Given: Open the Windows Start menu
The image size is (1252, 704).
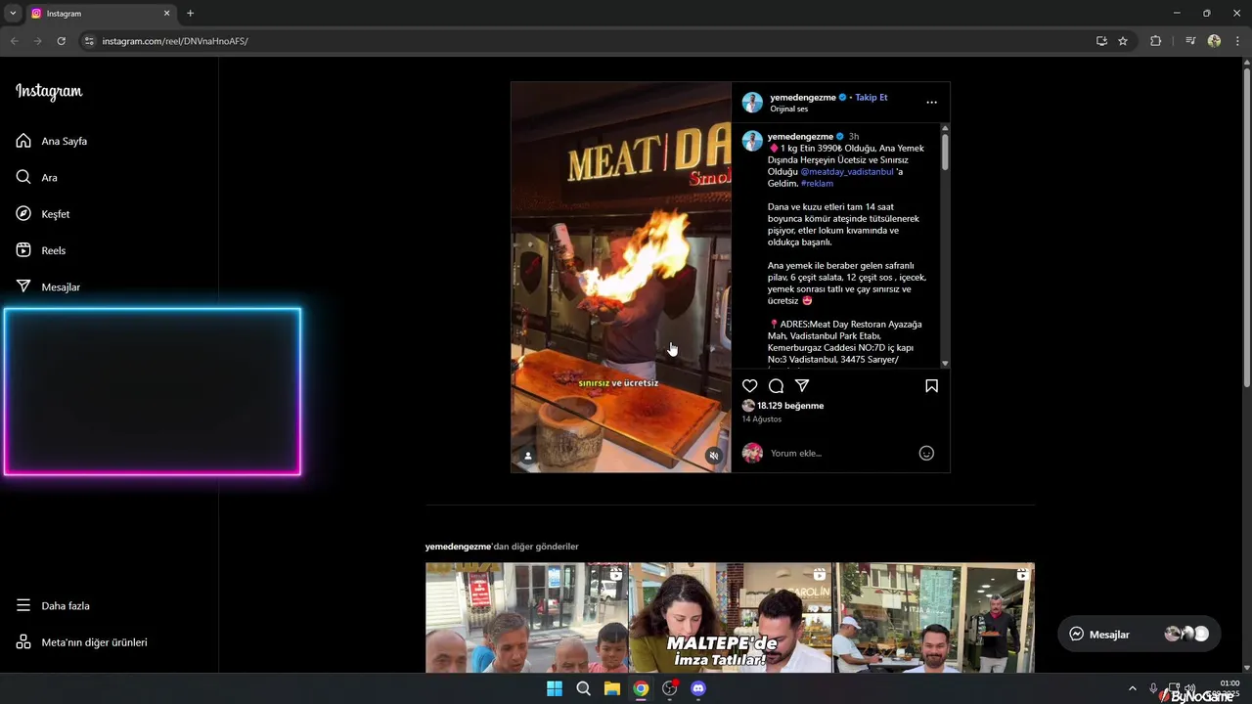Looking at the screenshot, I should 554,688.
